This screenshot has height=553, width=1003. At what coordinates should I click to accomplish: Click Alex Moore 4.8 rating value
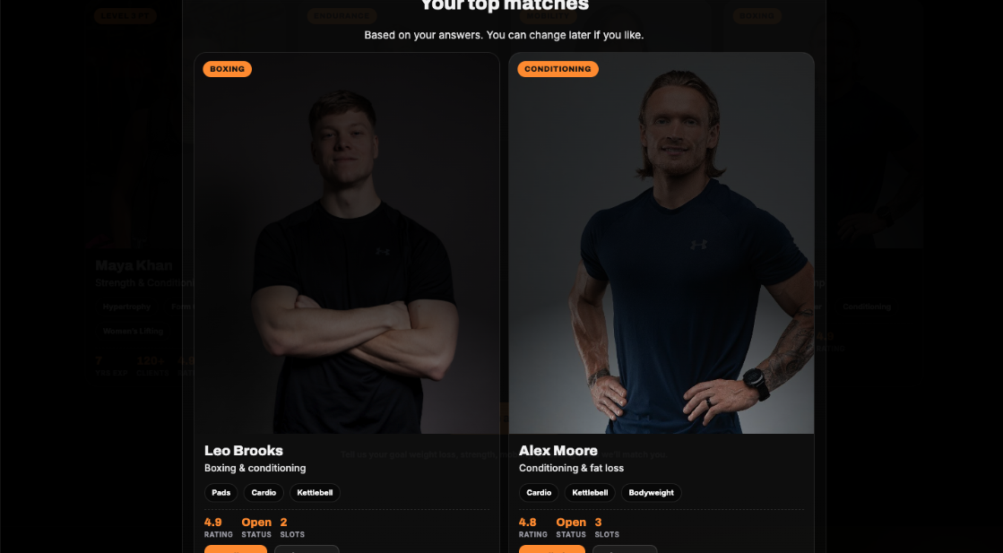(528, 523)
